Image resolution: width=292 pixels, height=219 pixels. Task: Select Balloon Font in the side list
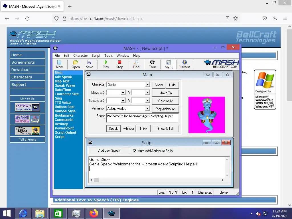pos(65,107)
